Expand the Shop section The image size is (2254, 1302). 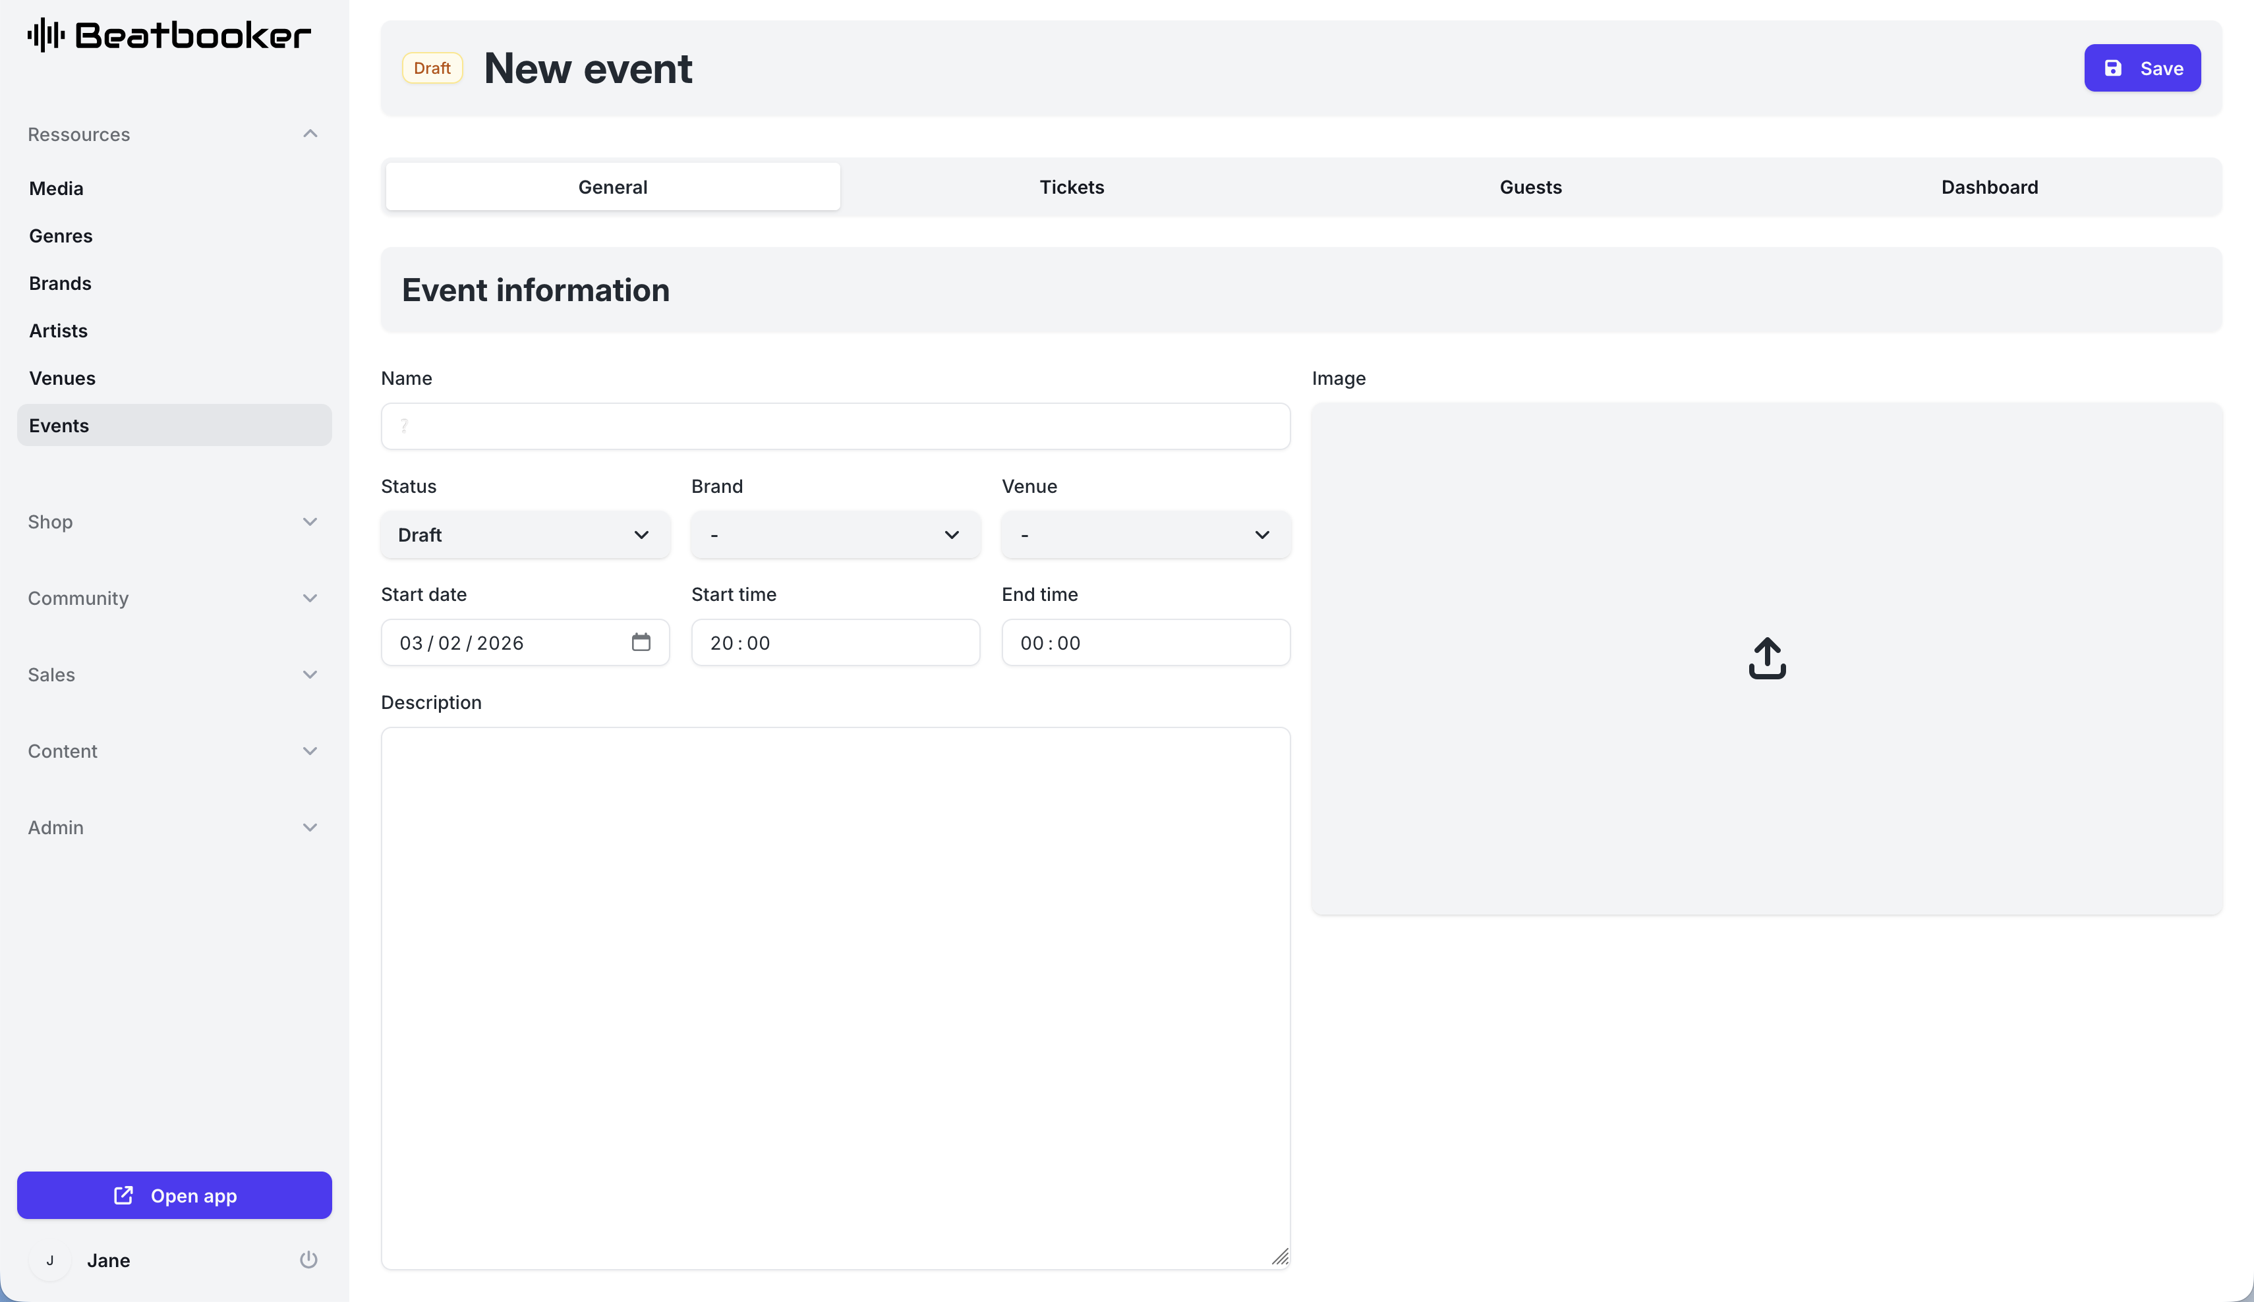pyautogui.click(x=310, y=521)
